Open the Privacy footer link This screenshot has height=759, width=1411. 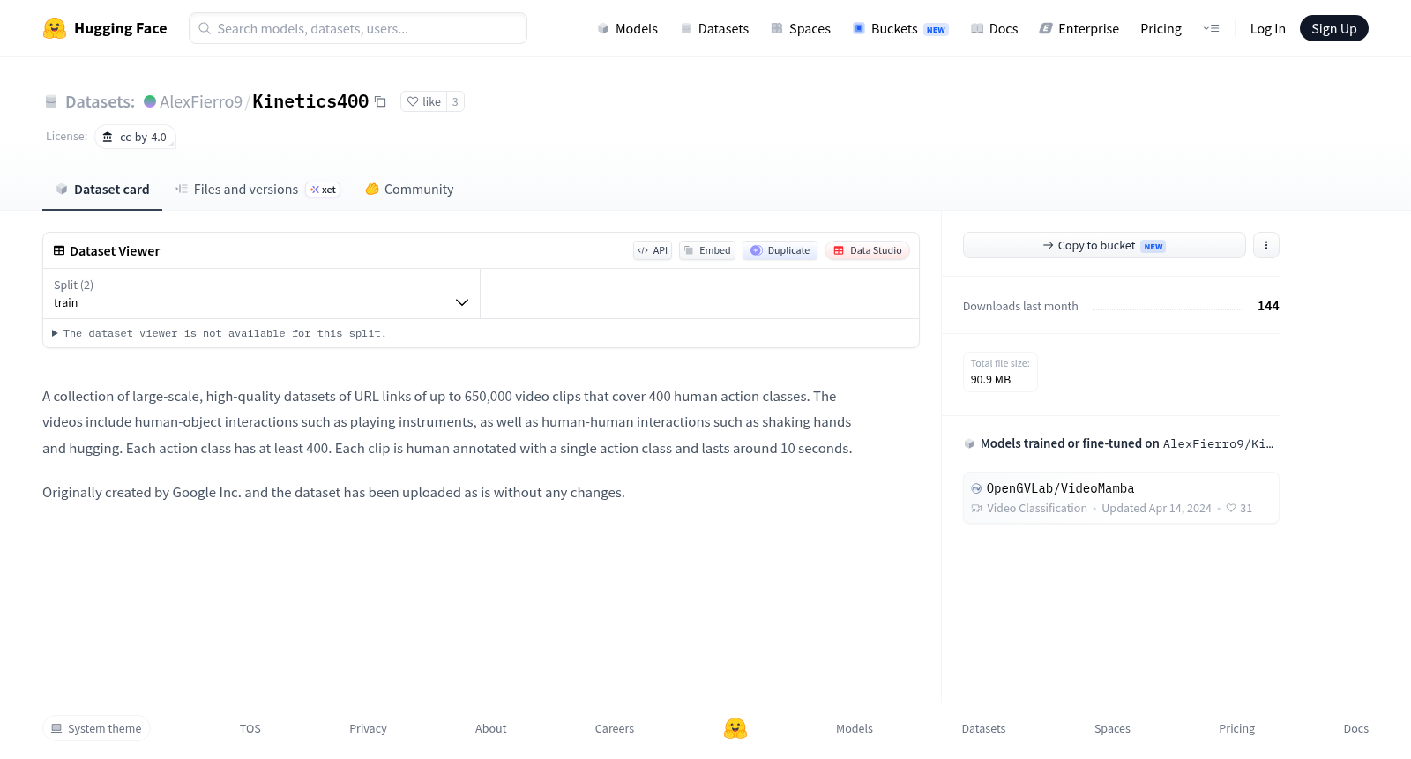coord(368,728)
